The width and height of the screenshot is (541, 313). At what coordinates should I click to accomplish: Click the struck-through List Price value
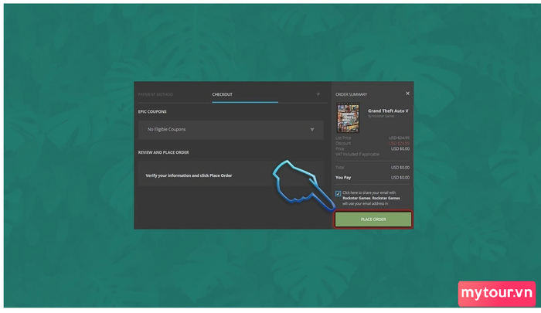(x=400, y=138)
